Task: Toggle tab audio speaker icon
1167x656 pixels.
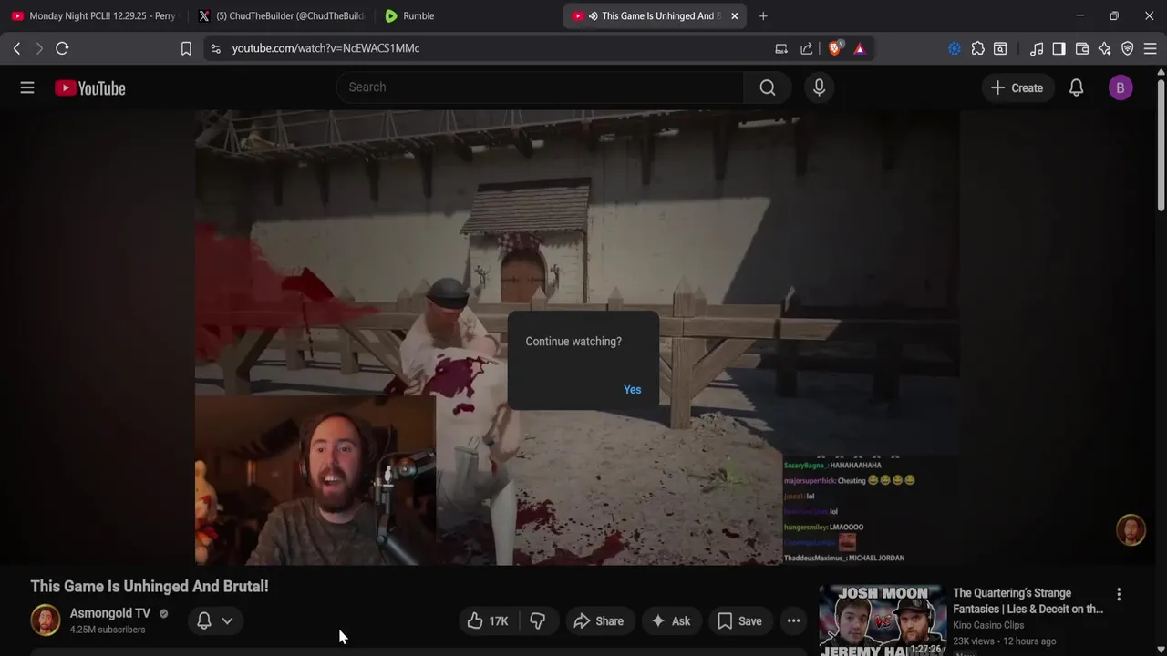Action: pos(594,15)
